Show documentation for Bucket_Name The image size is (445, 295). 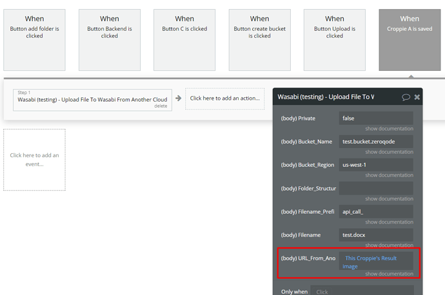[x=389, y=152]
